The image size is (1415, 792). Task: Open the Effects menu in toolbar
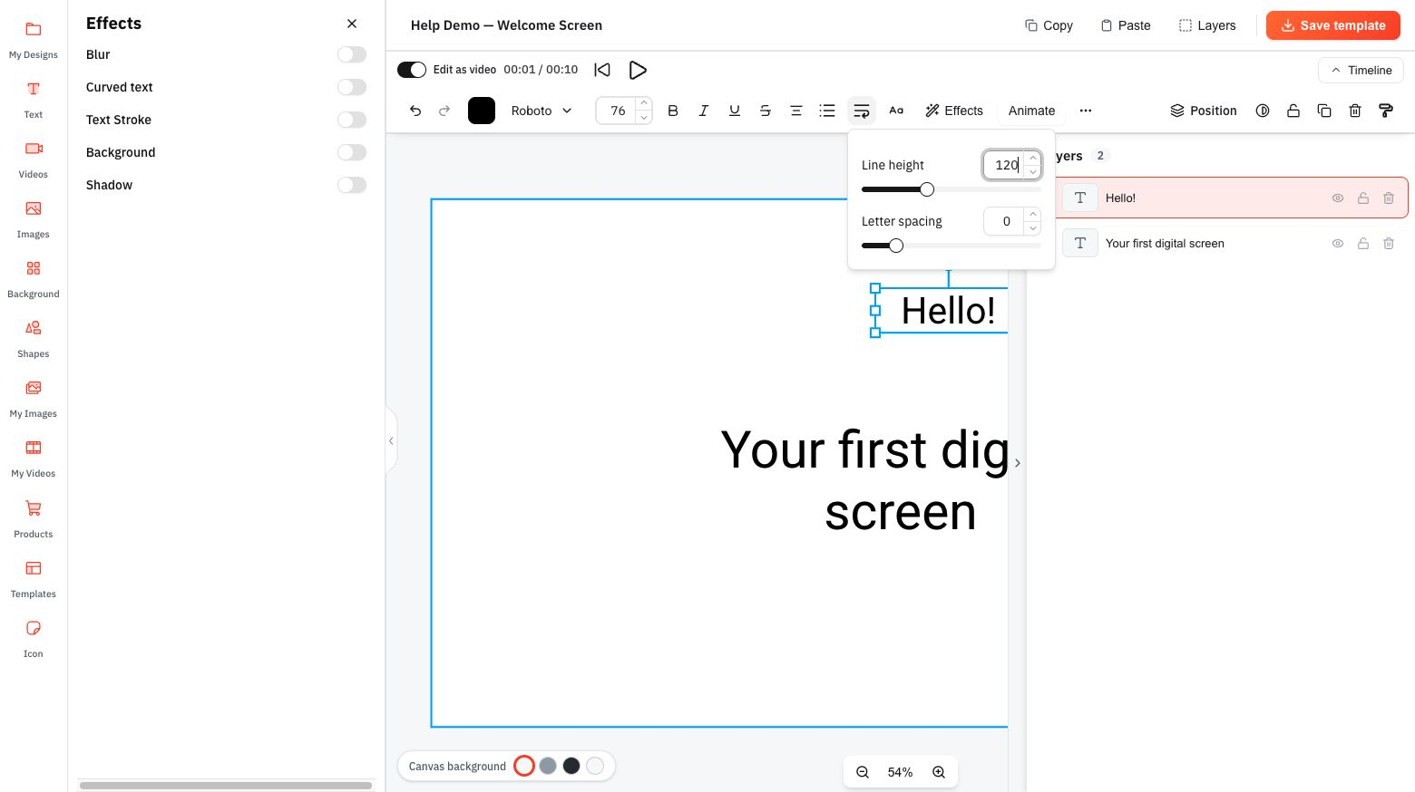[x=954, y=111]
